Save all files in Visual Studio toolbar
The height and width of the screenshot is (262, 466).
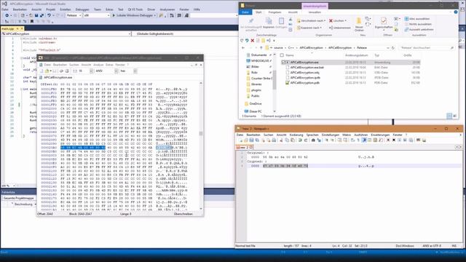[x=42, y=15]
